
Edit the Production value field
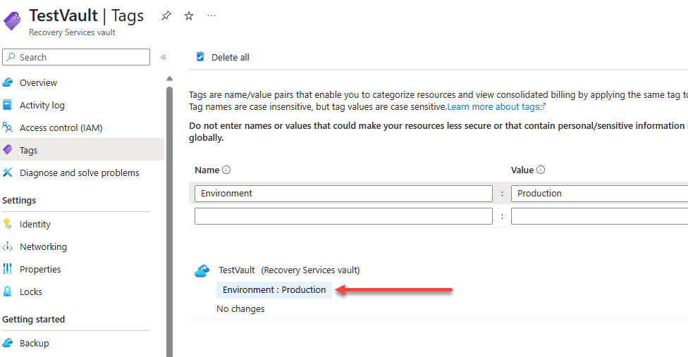click(599, 194)
